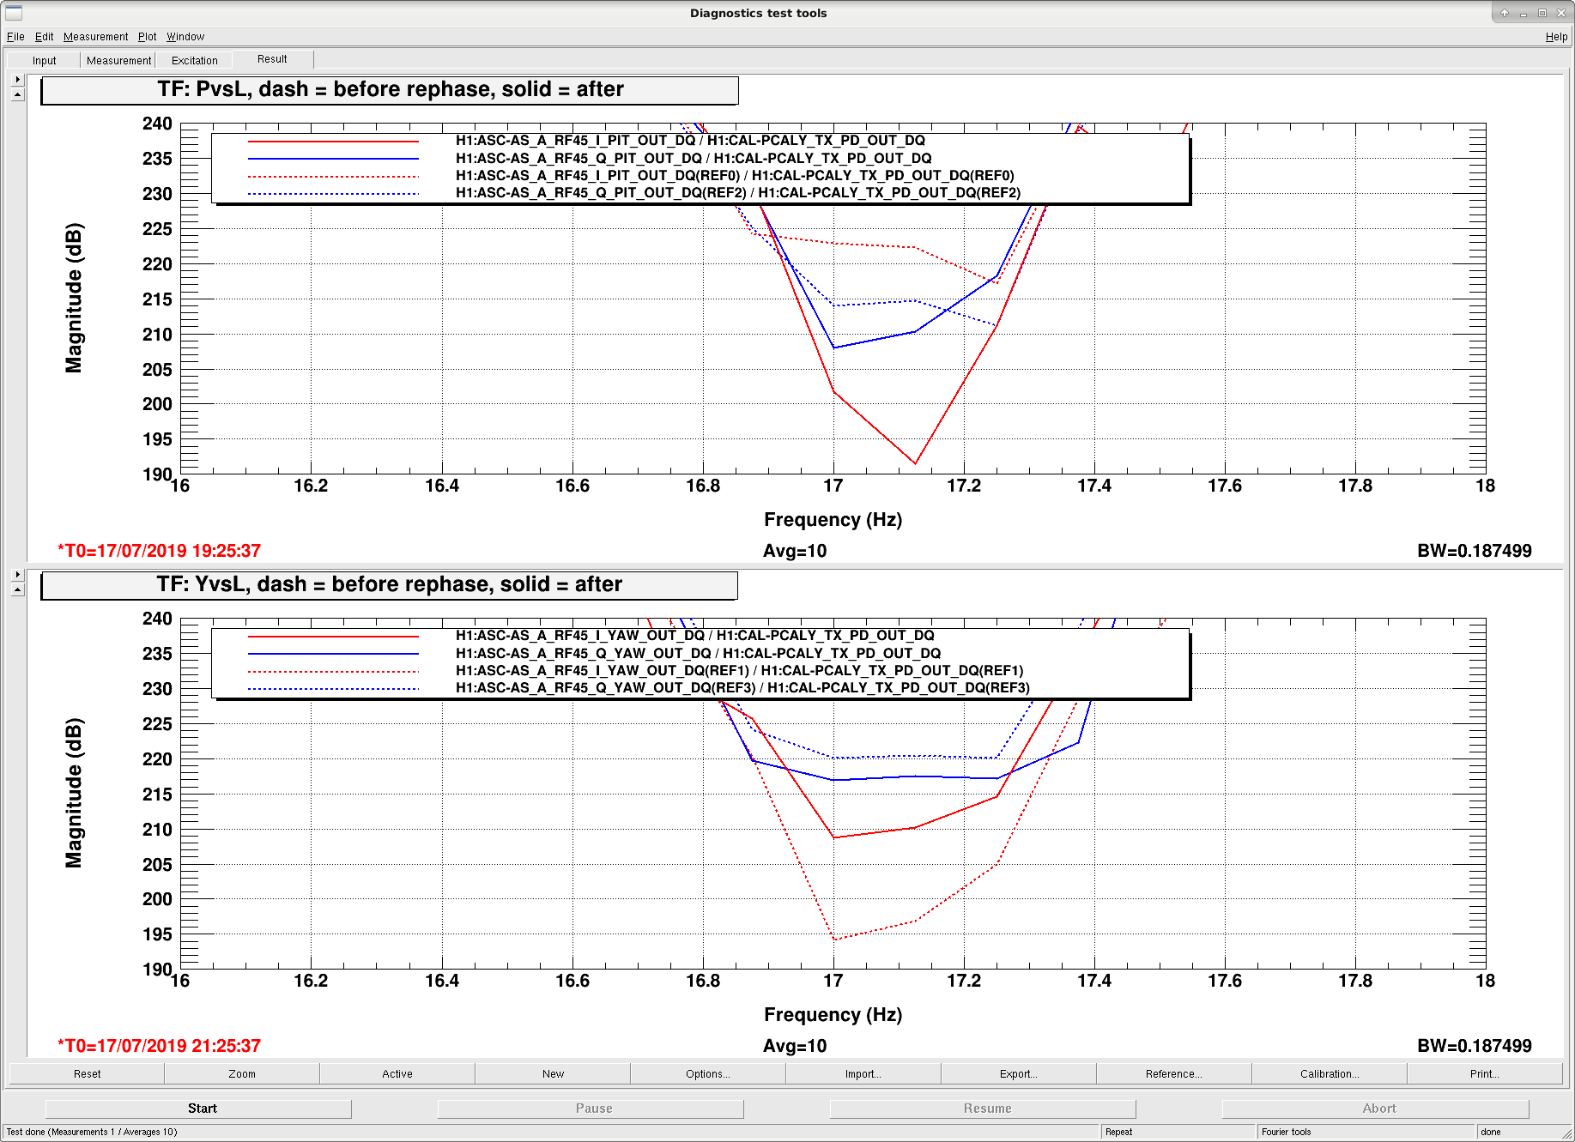Open the Calibration... dialog

coord(1330,1074)
